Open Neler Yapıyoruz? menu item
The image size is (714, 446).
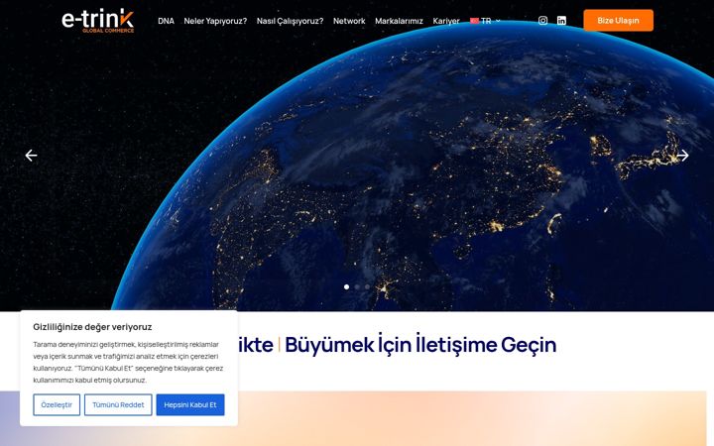pos(215,21)
